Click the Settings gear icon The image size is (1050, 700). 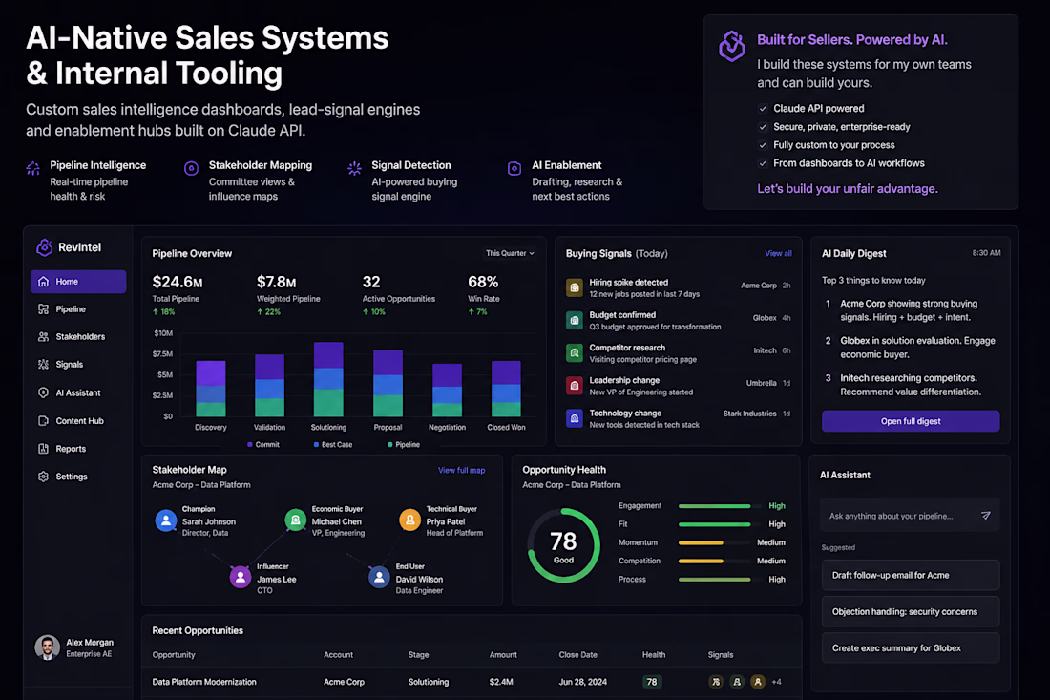tap(44, 477)
